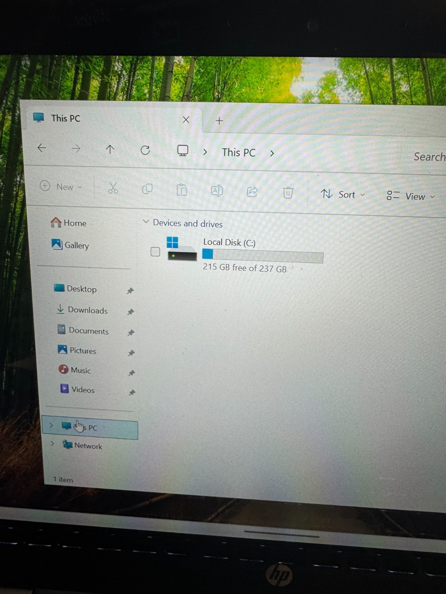
Task: Click This PC in the address bar
Action: (x=239, y=153)
